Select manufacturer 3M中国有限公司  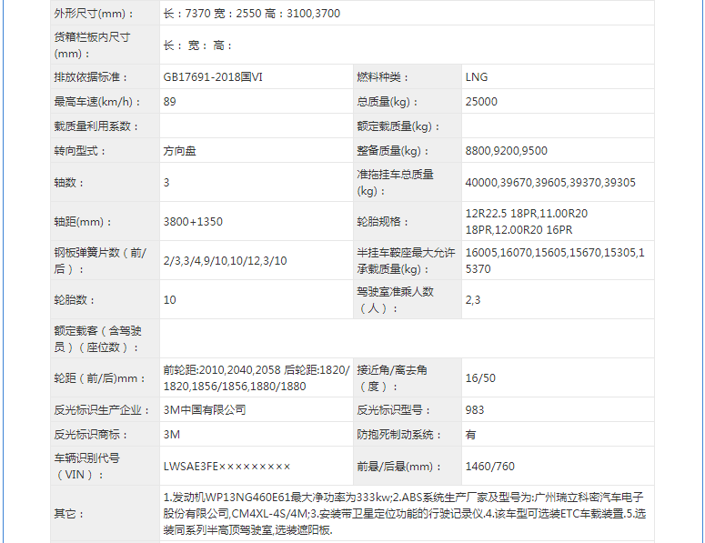pos(205,410)
